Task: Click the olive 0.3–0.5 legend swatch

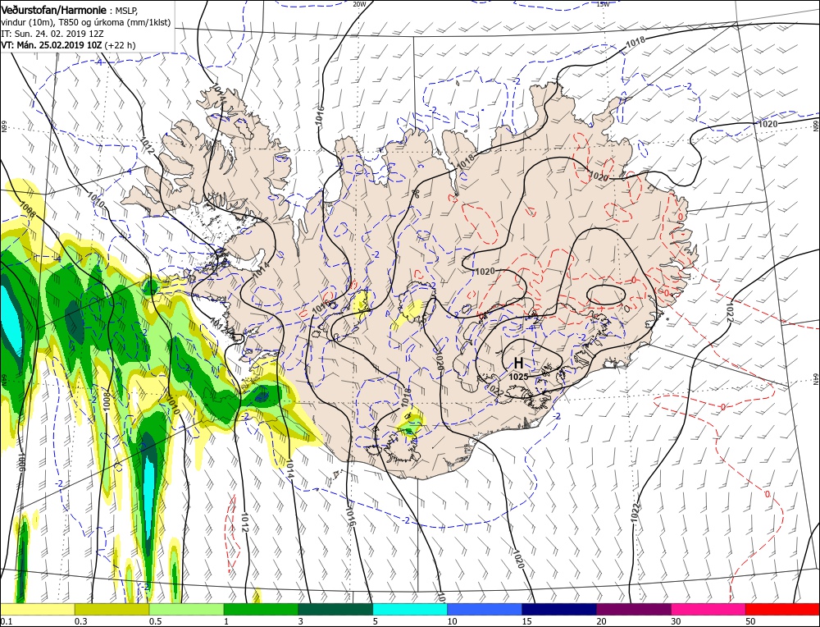Action: (x=112, y=609)
